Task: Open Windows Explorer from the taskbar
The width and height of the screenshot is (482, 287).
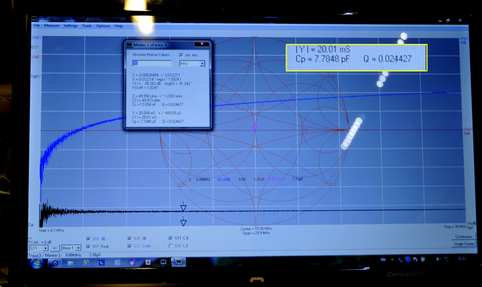Action: (x=70, y=263)
